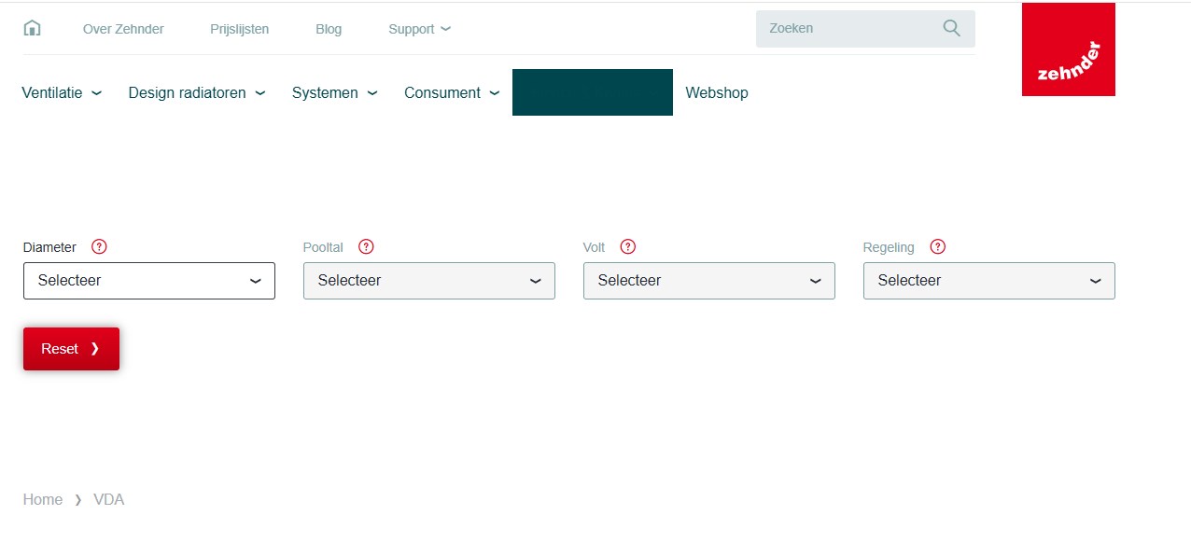Expand the Systemen menu
This screenshot has height=543, width=1191.
coord(334,93)
